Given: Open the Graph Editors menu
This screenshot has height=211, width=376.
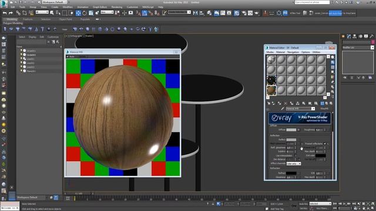Looking at the screenshot, I should pyautogui.click(x=100, y=7).
